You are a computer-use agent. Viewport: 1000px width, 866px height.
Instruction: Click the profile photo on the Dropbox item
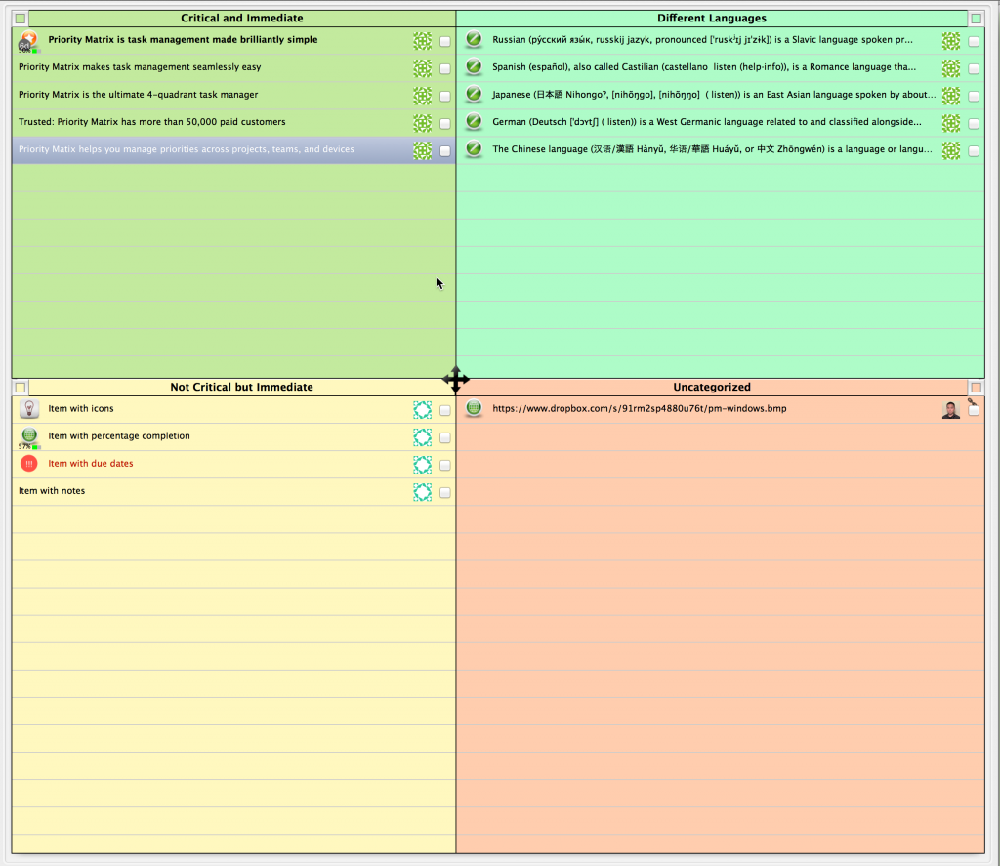click(x=949, y=408)
